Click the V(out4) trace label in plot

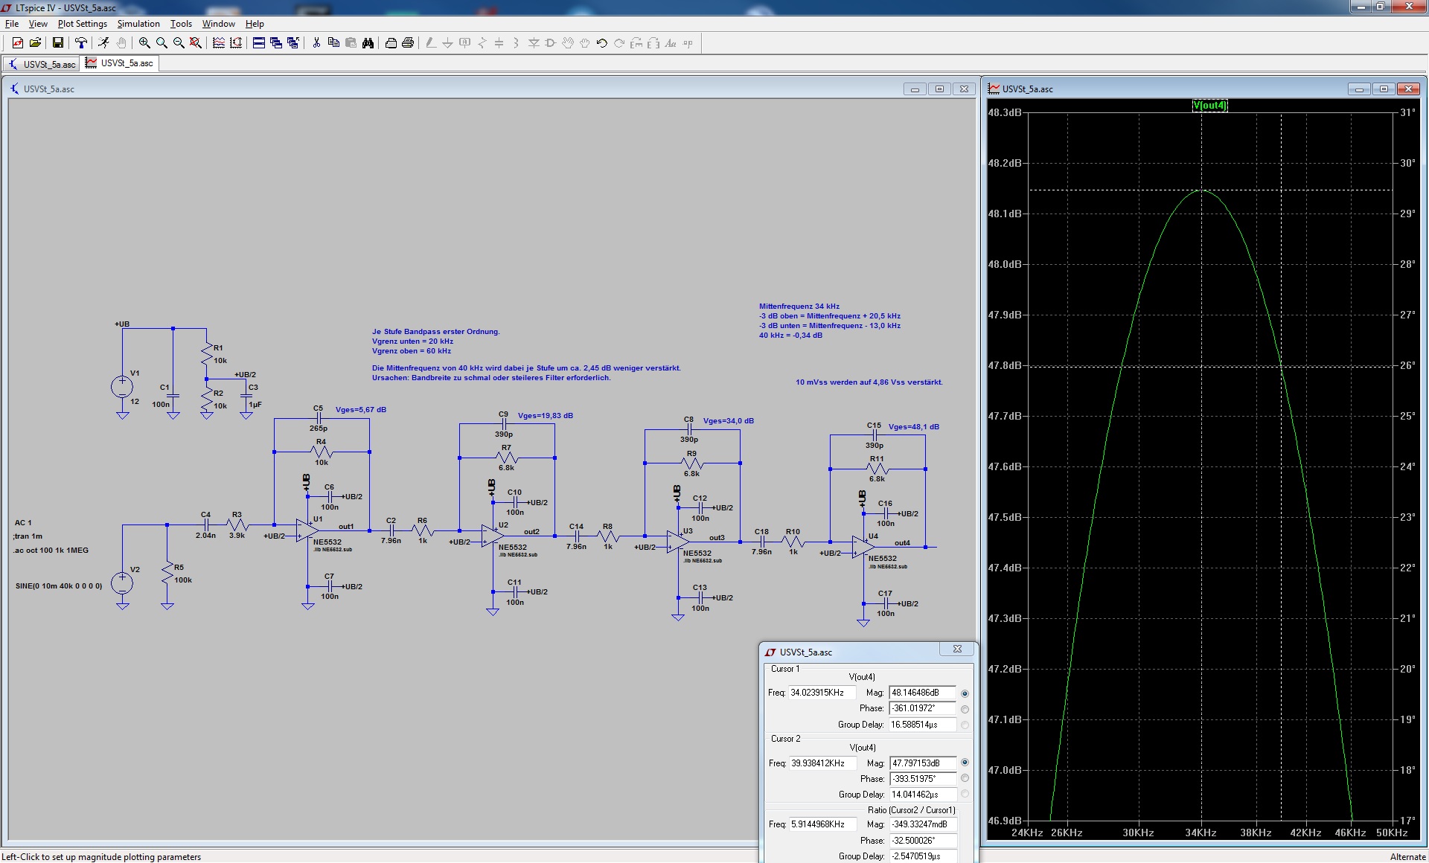click(x=1209, y=106)
